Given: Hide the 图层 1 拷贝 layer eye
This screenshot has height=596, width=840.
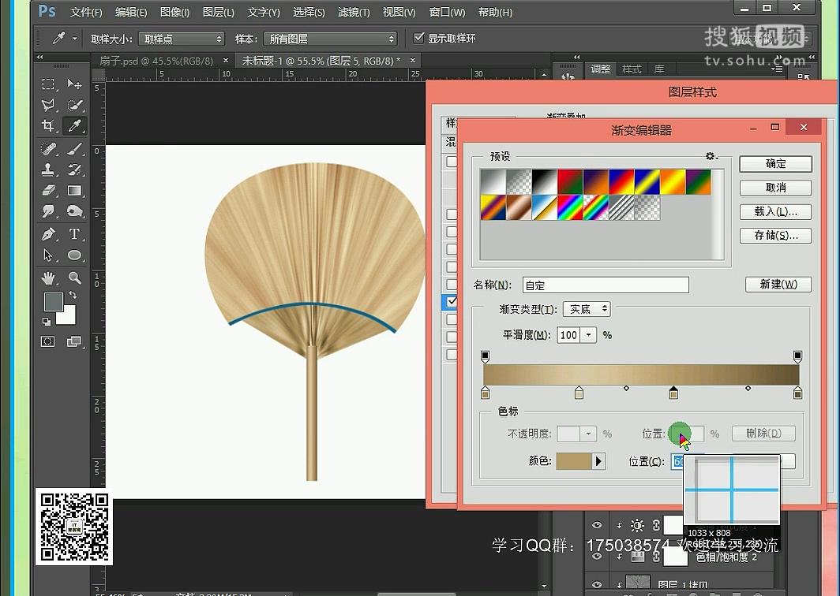Looking at the screenshot, I should click(x=597, y=585).
